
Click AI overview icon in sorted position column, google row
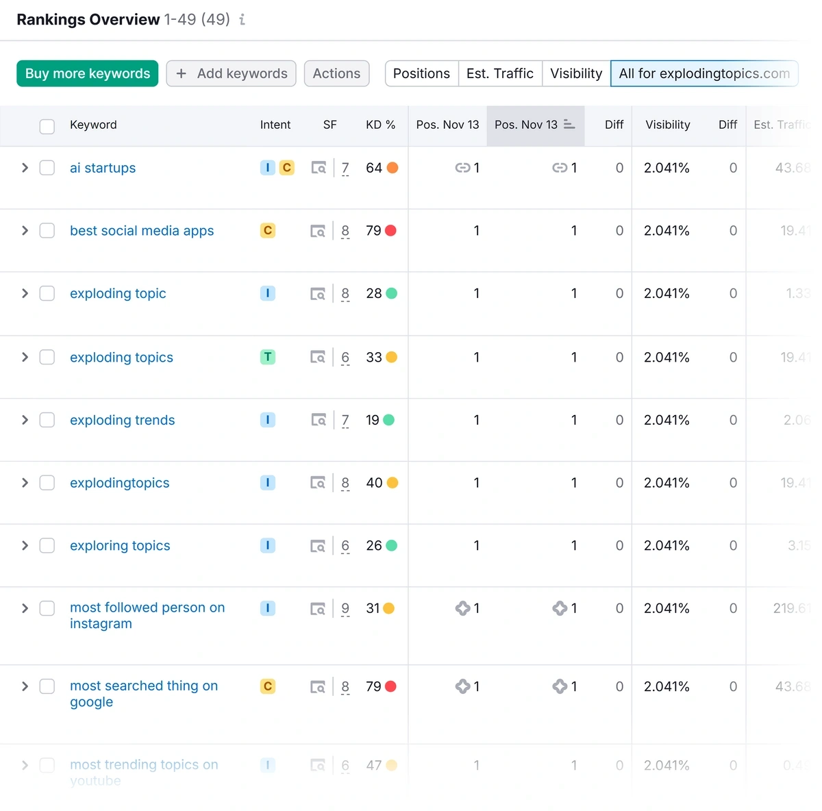pos(560,686)
